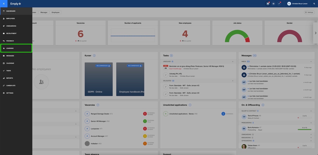This screenshot has height=155, width=318.
Task: Check off second Stamdata Sofie Jensen task
Action: coord(166,94)
